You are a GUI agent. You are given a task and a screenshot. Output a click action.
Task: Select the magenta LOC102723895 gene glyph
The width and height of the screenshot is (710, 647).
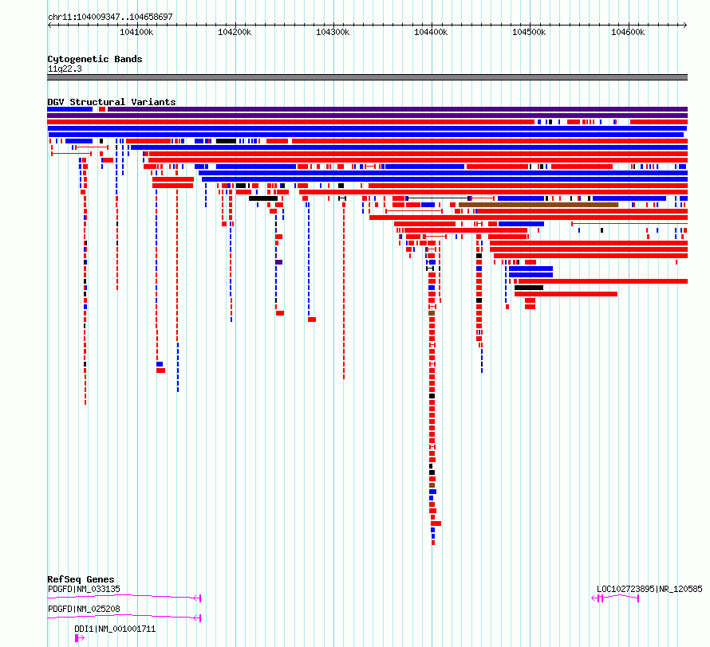[615, 598]
